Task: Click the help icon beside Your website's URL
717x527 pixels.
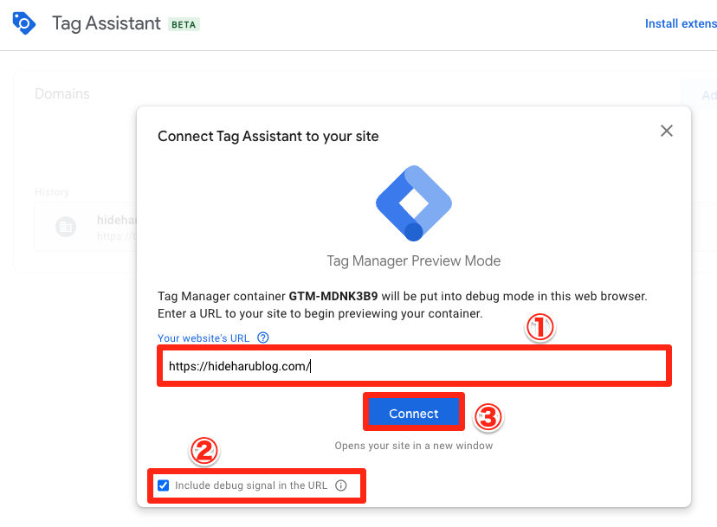Action: (263, 337)
